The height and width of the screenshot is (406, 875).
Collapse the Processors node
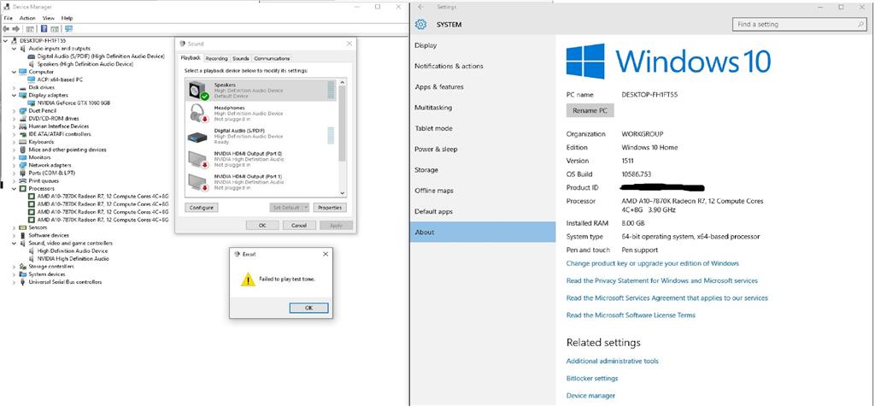[14, 189]
